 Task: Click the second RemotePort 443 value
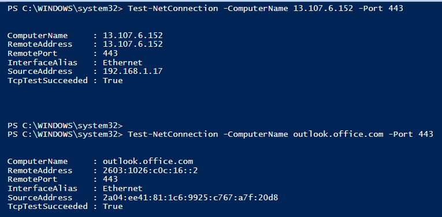[x=110, y=179]
